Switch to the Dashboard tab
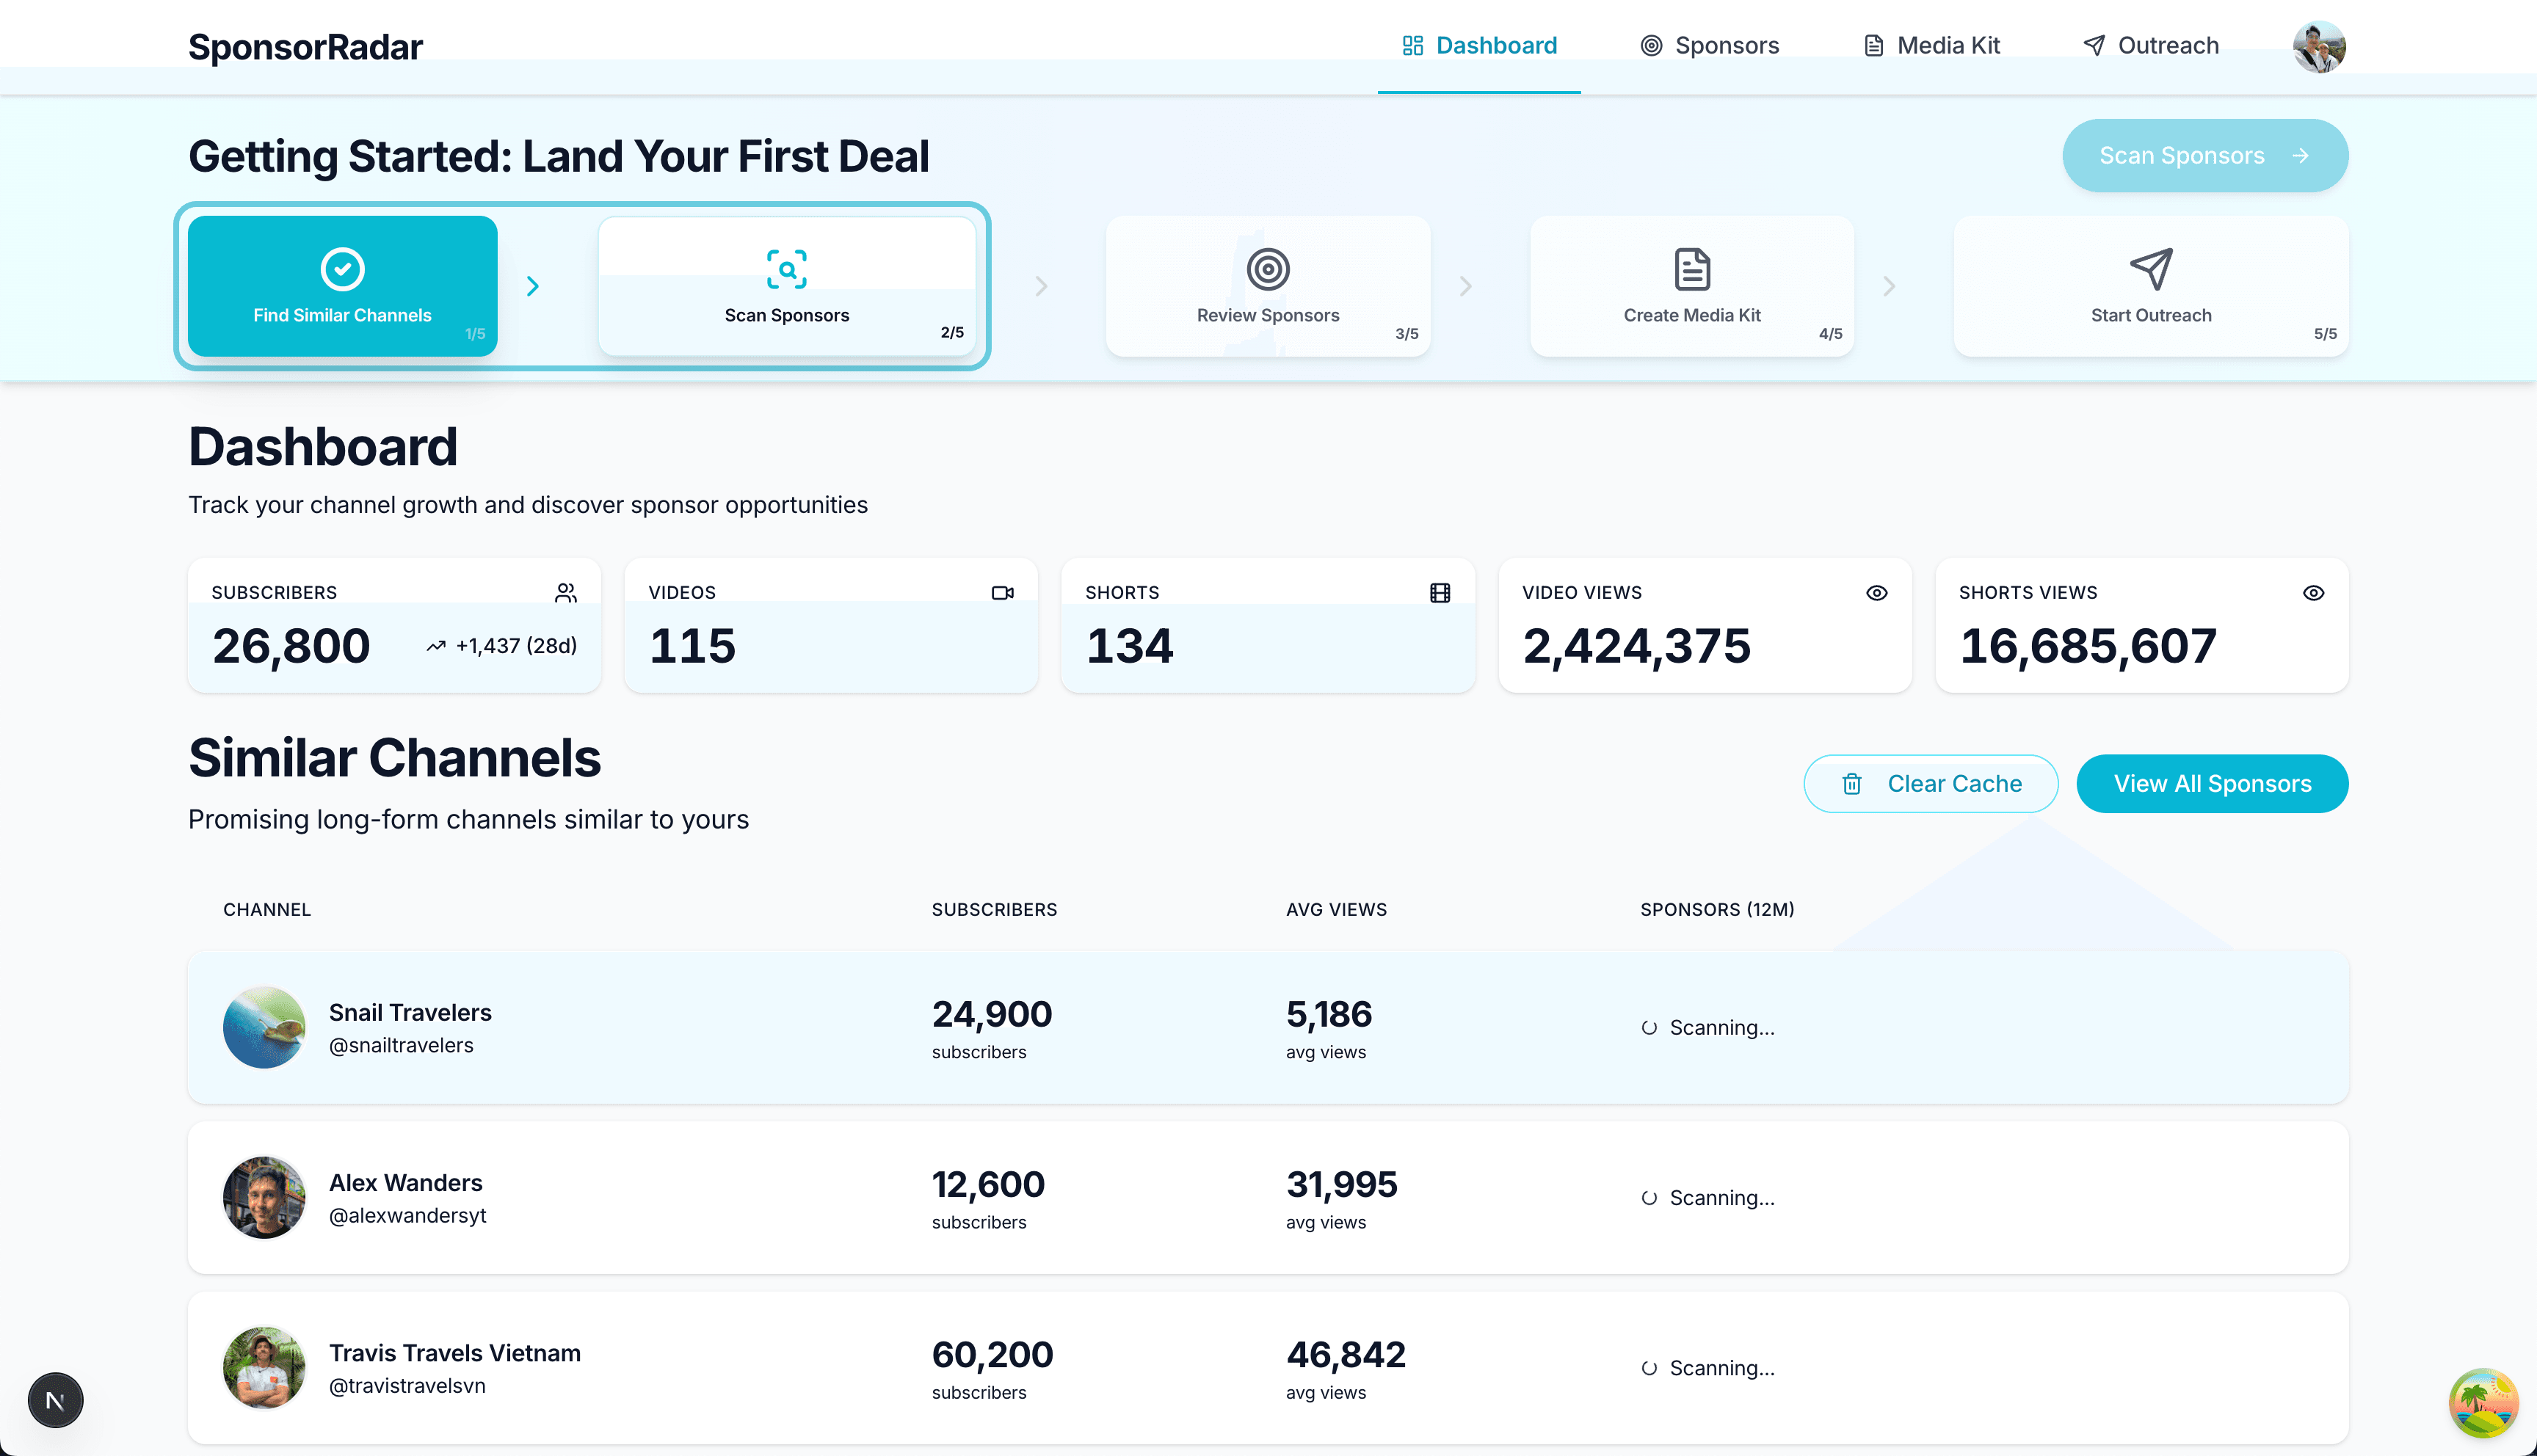2537x1456 pixels. point(1480,45)
